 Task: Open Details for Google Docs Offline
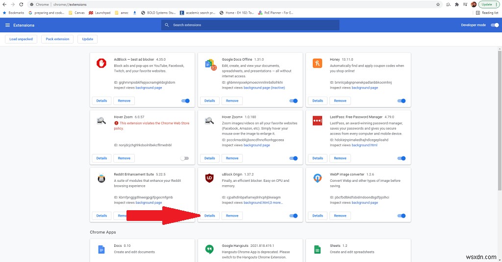pyautogui.click(x=210, y=101)
